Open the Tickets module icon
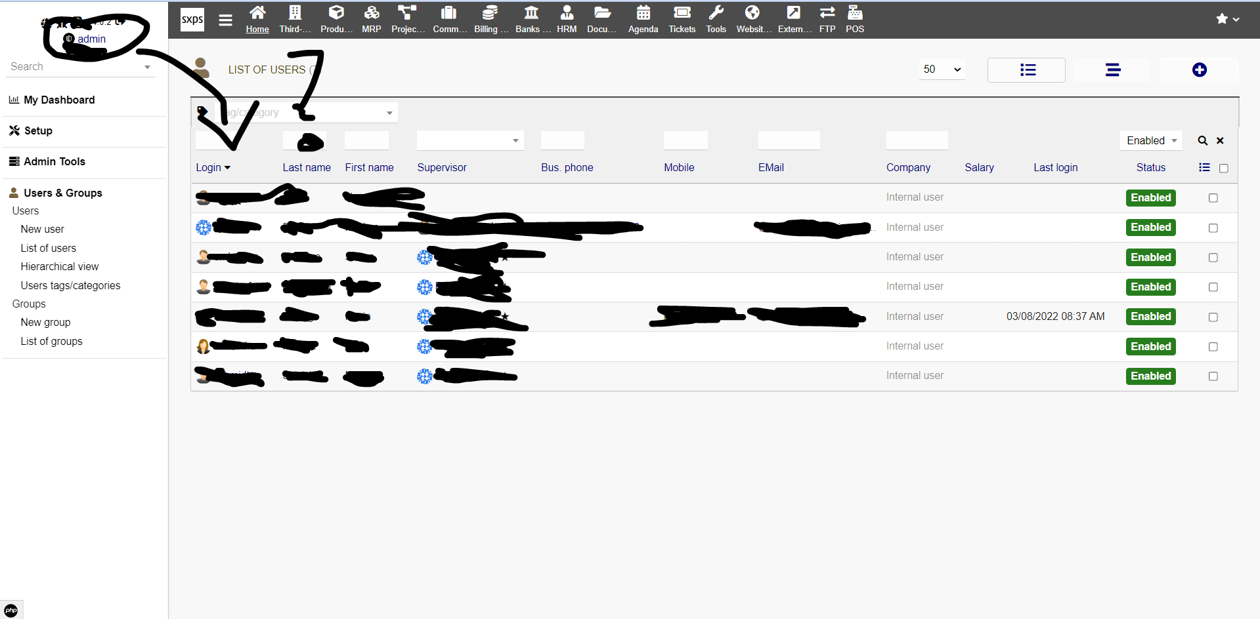Image resolution: width=1260 pixels, height=619 pixels. point(682,13)
